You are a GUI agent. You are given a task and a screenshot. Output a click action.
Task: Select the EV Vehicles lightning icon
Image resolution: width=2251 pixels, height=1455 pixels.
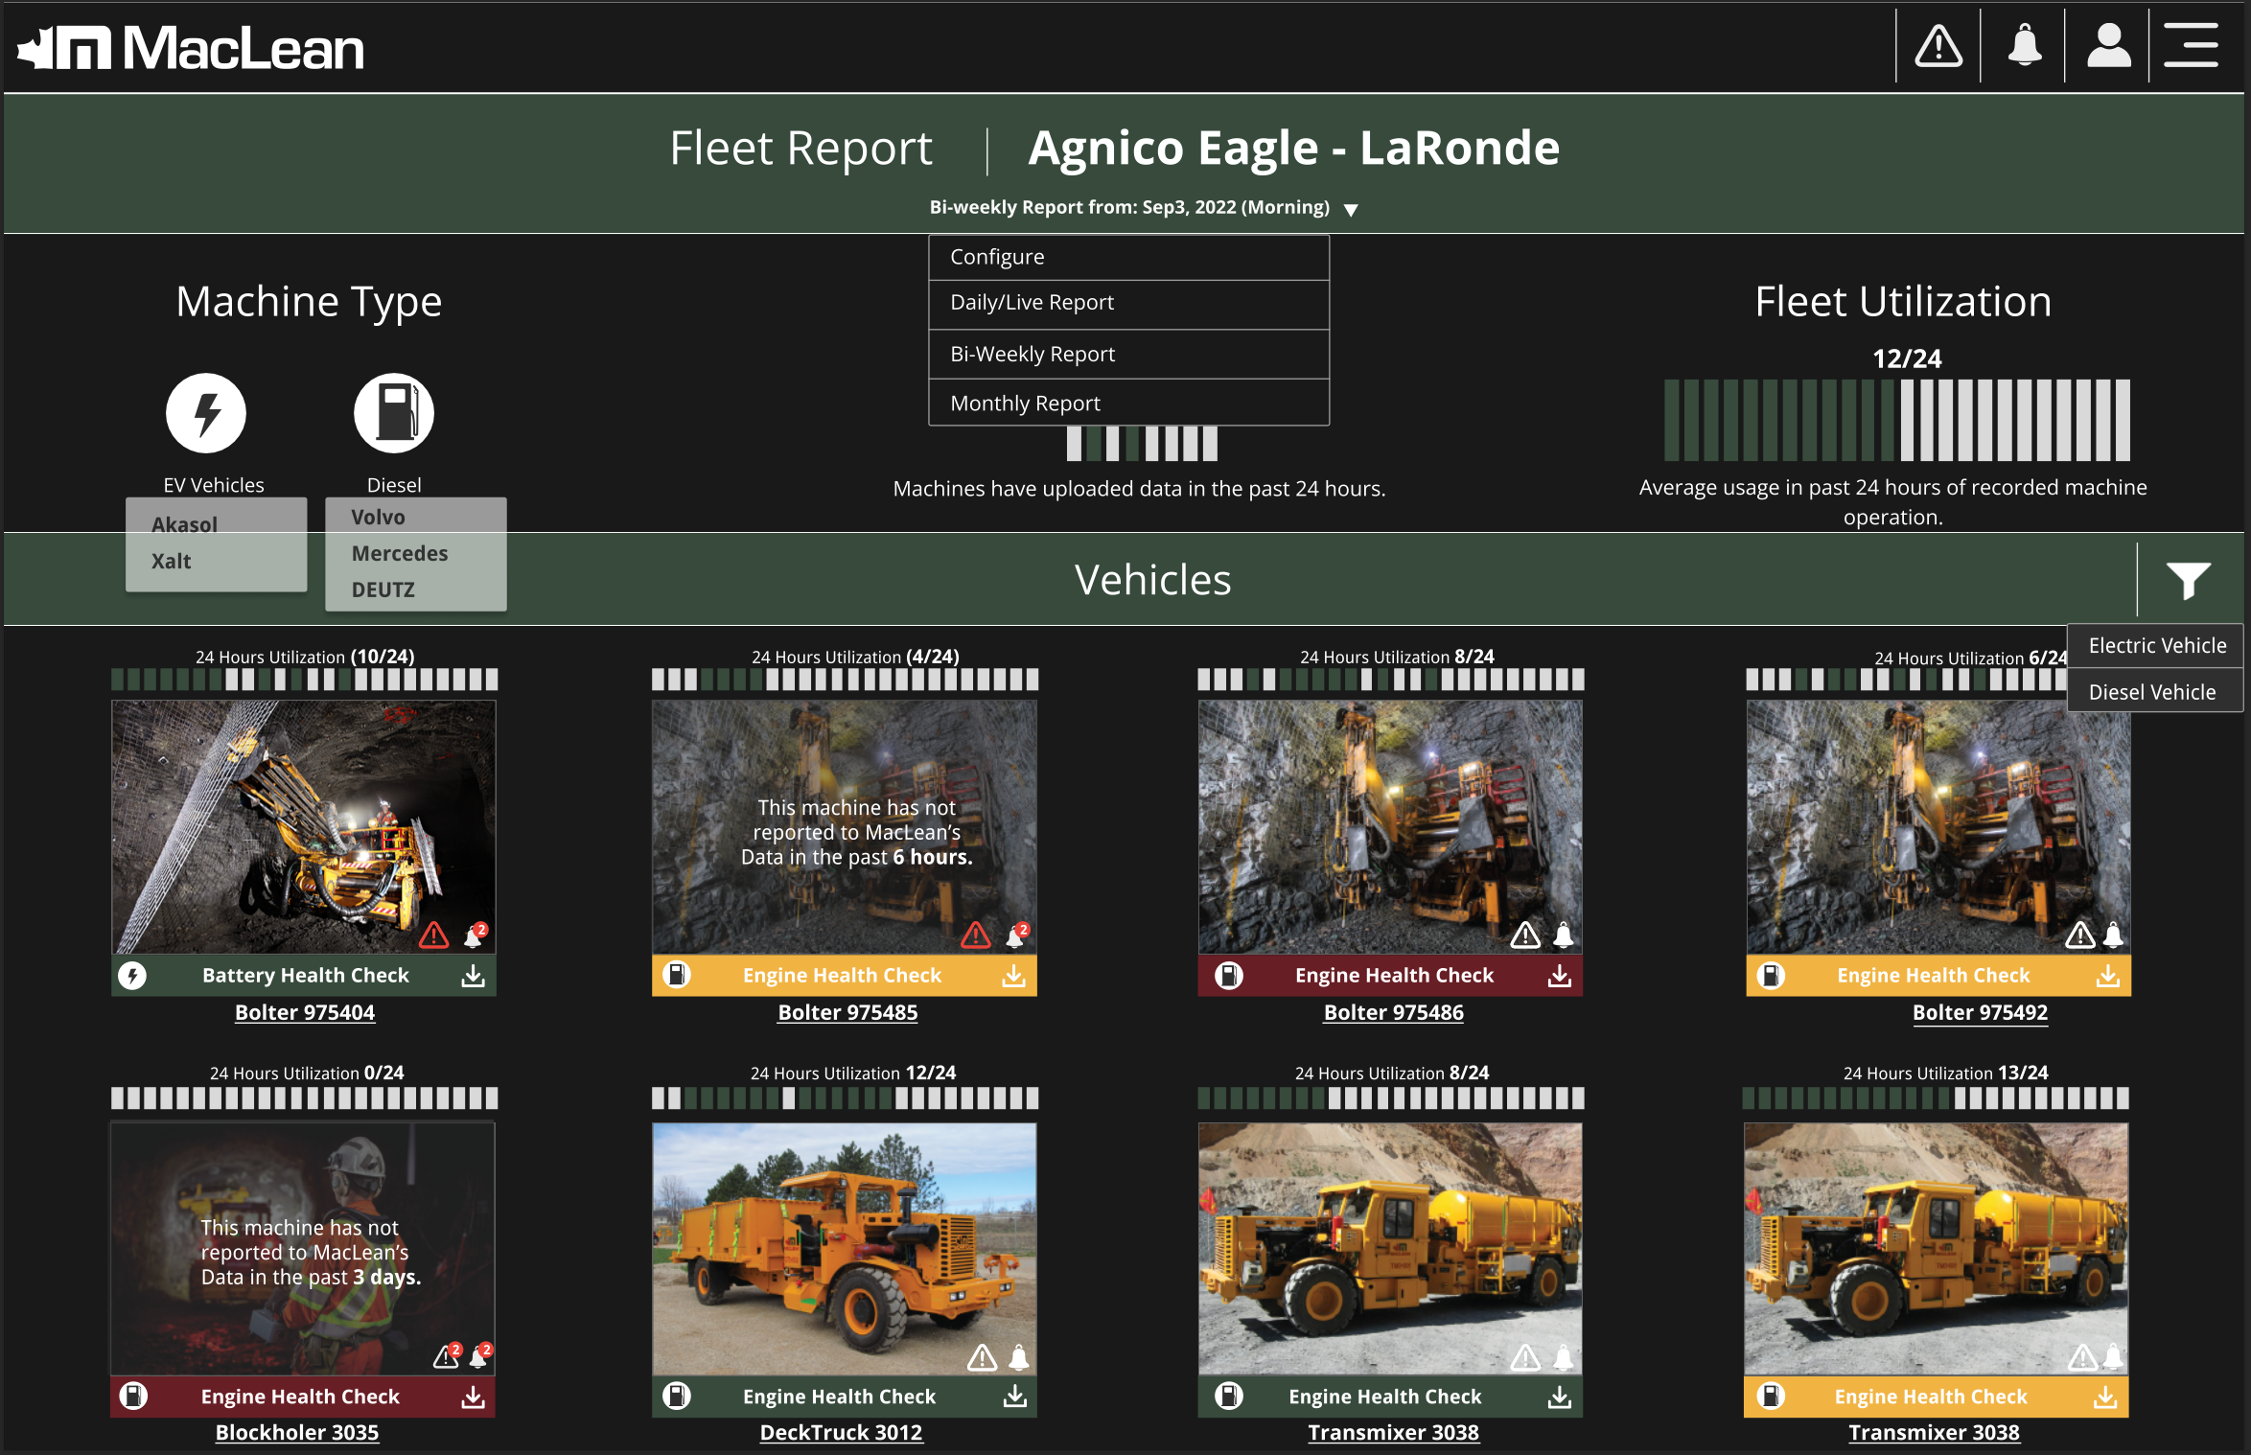[x=203, y=412]
